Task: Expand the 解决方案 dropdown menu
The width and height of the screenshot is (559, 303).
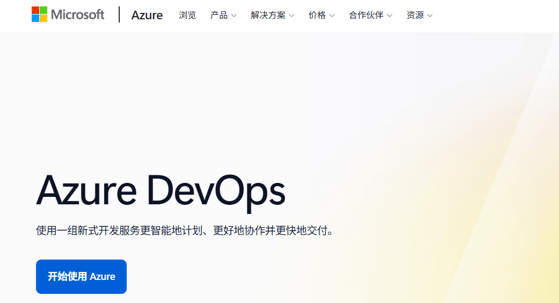Action: (x=272, y=16)
